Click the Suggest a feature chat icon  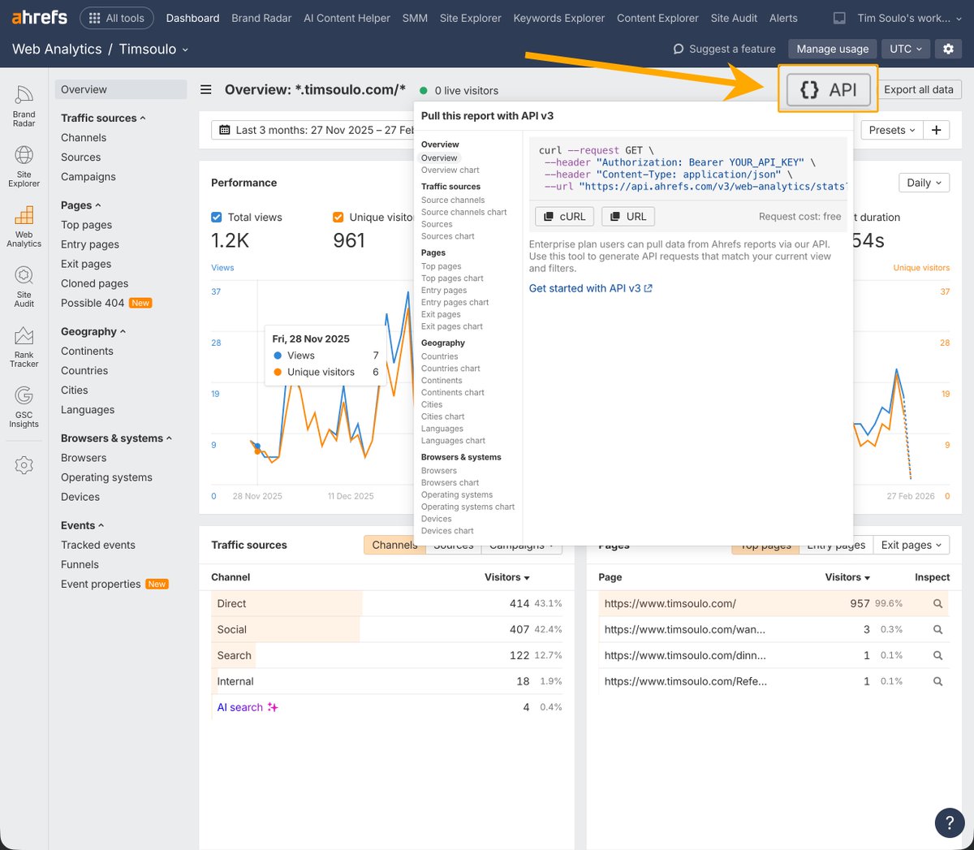pyautogui.click(x=679, y=49)
